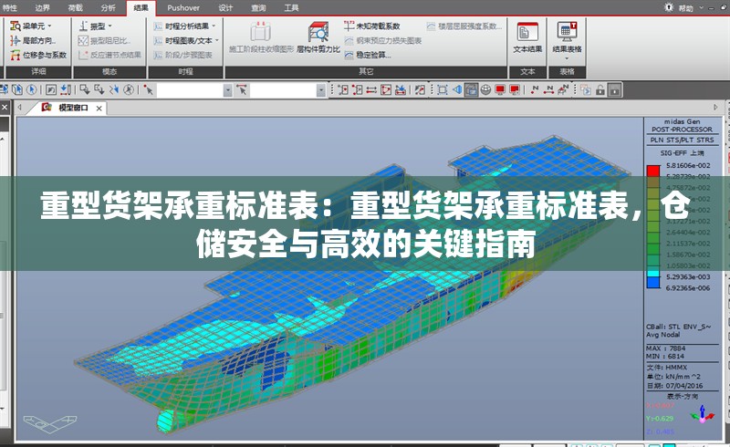This screenshot has width=730, height=447.
Task: Click the 层构件剪力比 ribbon icon
Action: click(318, 38)
